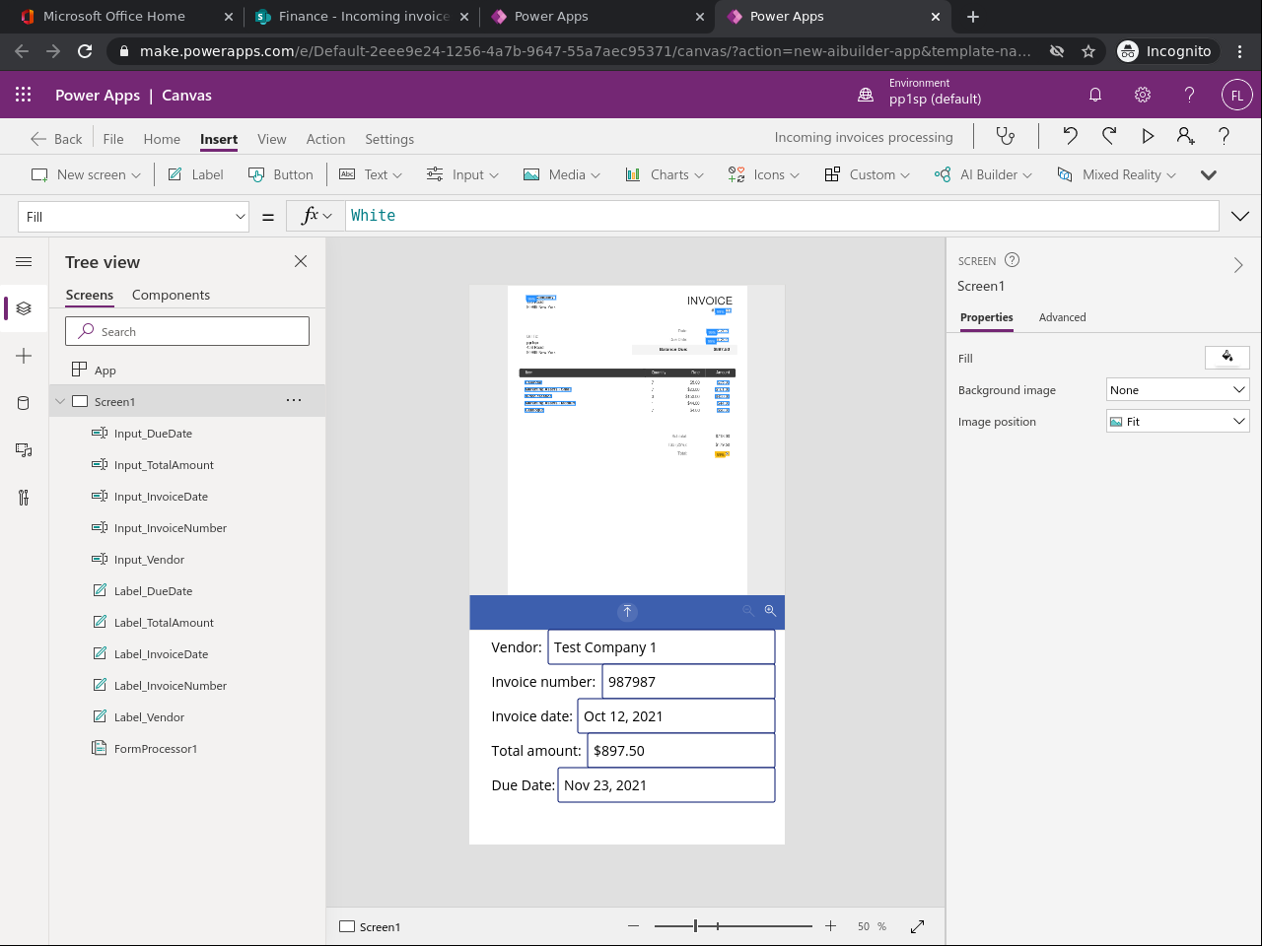This screenshot has width=1262, height=946.
Task: Collapse the properties pane chevron
Action: click(x=1238, y=265)
